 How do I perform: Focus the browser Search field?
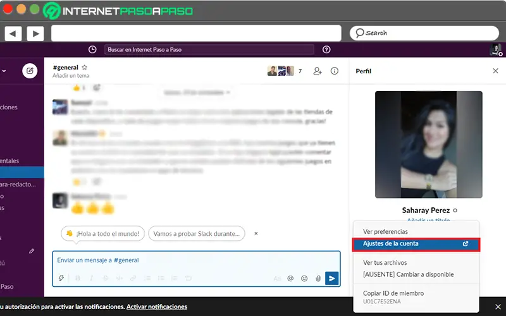coord(424,33)
